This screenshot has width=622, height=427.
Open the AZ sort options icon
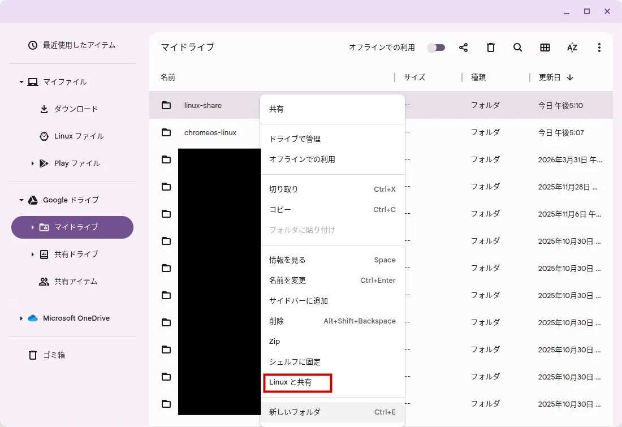pyautogui.click(x=572, y=48)
